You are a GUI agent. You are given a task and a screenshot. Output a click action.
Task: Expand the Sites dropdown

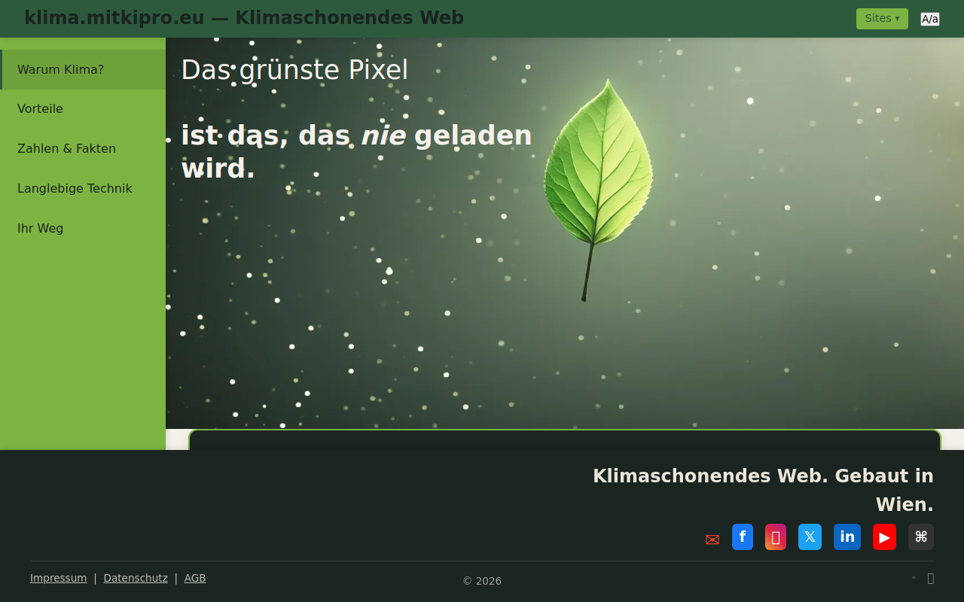882,19
